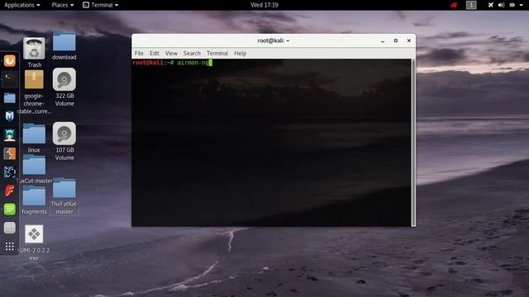Screen dimensions: 529x297
Task: Show all applications grid in the dock
Action: click(9, 247)
